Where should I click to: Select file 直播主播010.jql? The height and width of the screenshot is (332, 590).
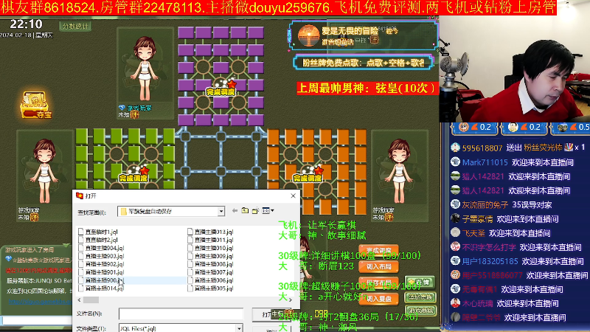(210, 248)
